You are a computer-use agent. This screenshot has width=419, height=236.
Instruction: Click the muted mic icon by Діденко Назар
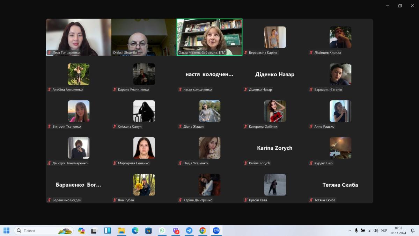click(245, 90)
